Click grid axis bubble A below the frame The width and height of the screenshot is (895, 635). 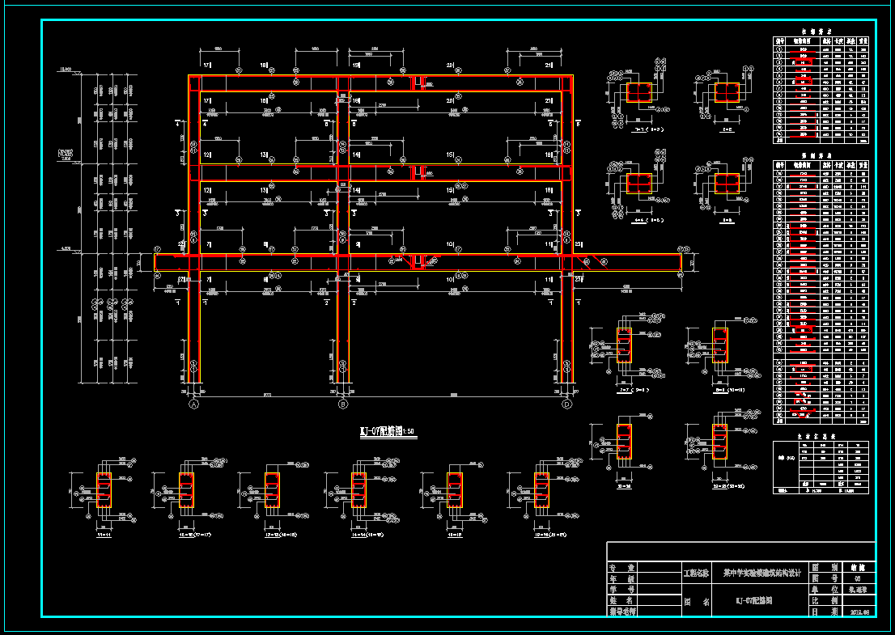point(193,403)
